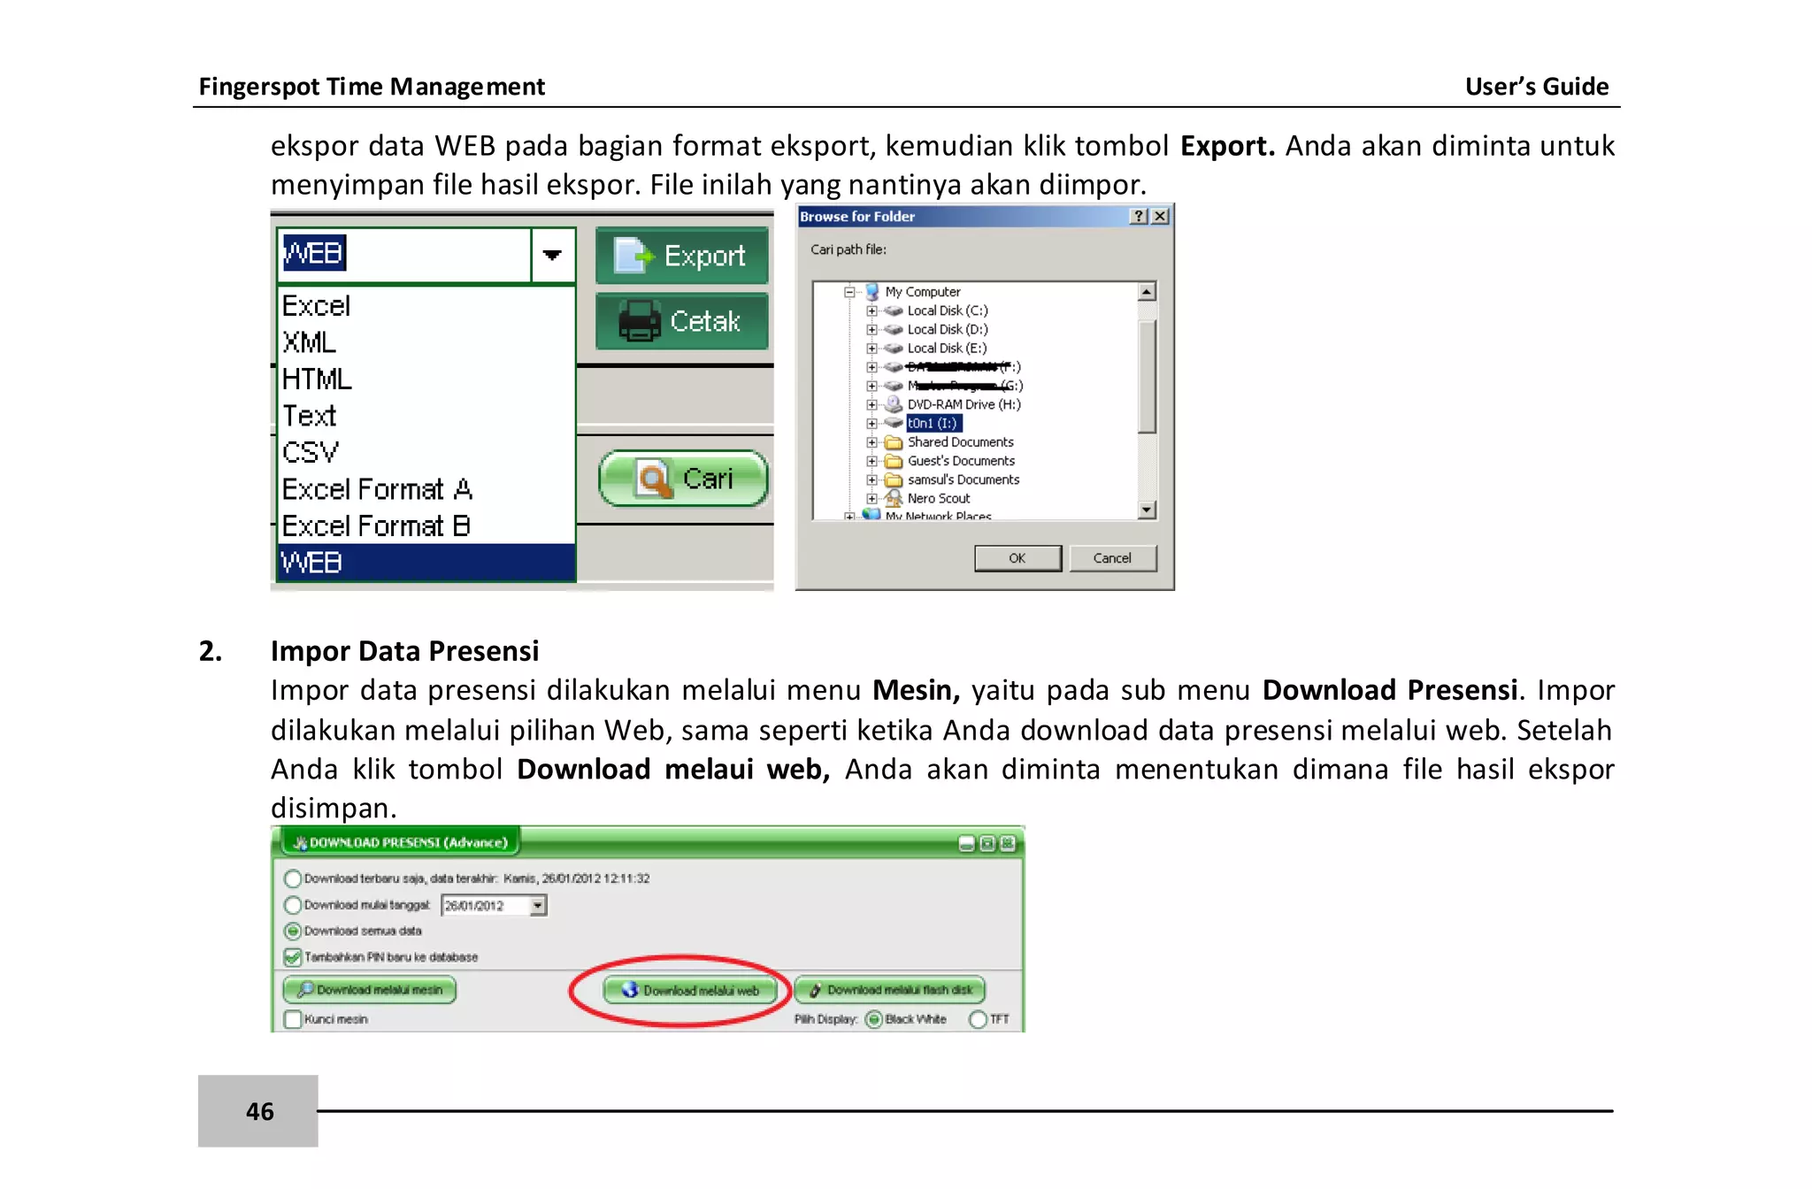Screen dimensions: 1812x1189
Task: Select Download semua data radio button
Action: (293, 931)
